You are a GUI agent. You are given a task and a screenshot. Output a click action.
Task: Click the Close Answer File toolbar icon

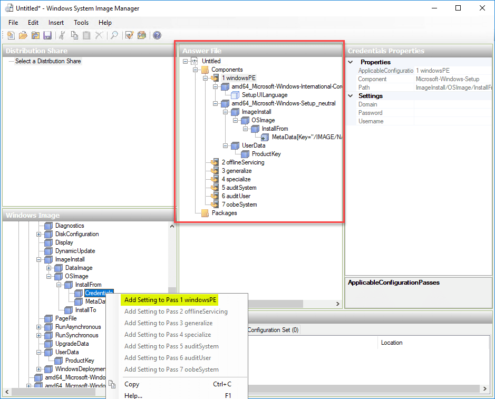click(x=35, y=35)
